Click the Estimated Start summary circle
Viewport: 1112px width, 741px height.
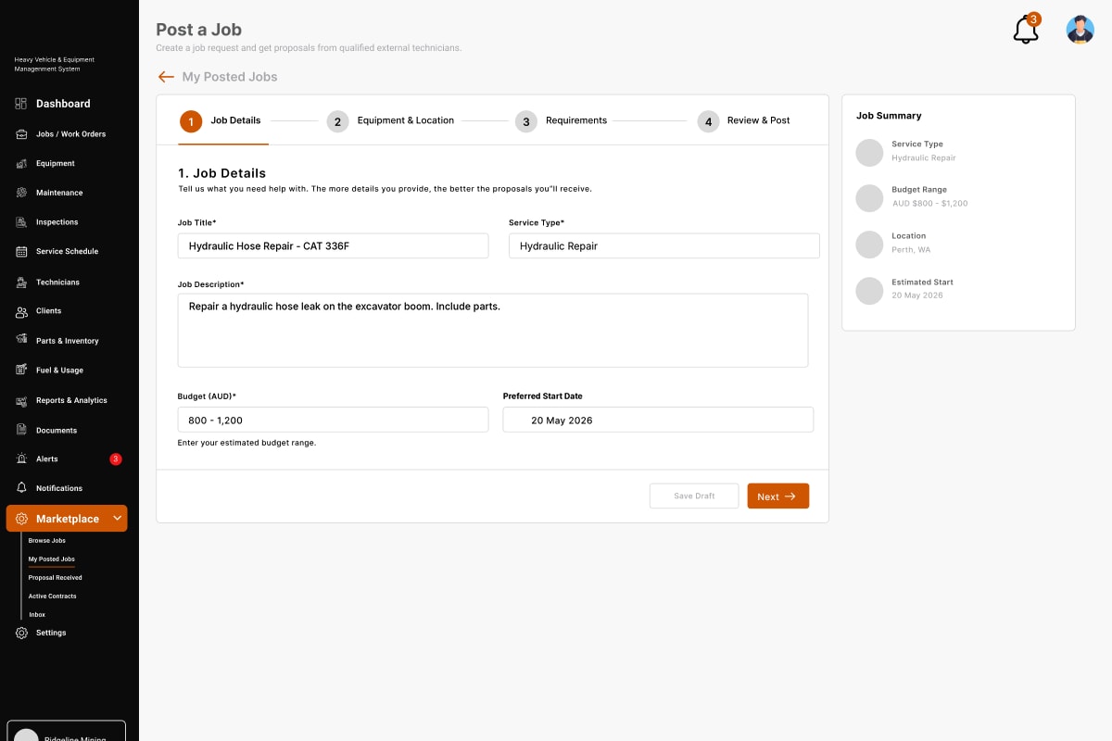869,291
